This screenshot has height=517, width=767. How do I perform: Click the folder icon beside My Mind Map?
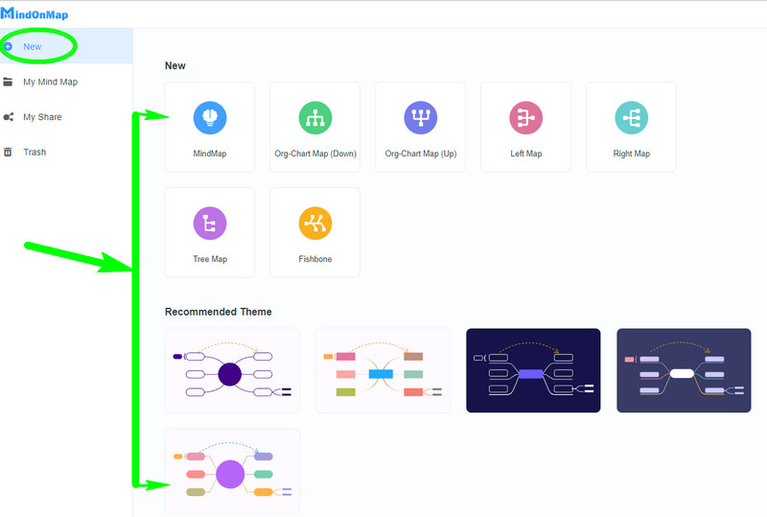pyautogui.click(x=9, y=82)
